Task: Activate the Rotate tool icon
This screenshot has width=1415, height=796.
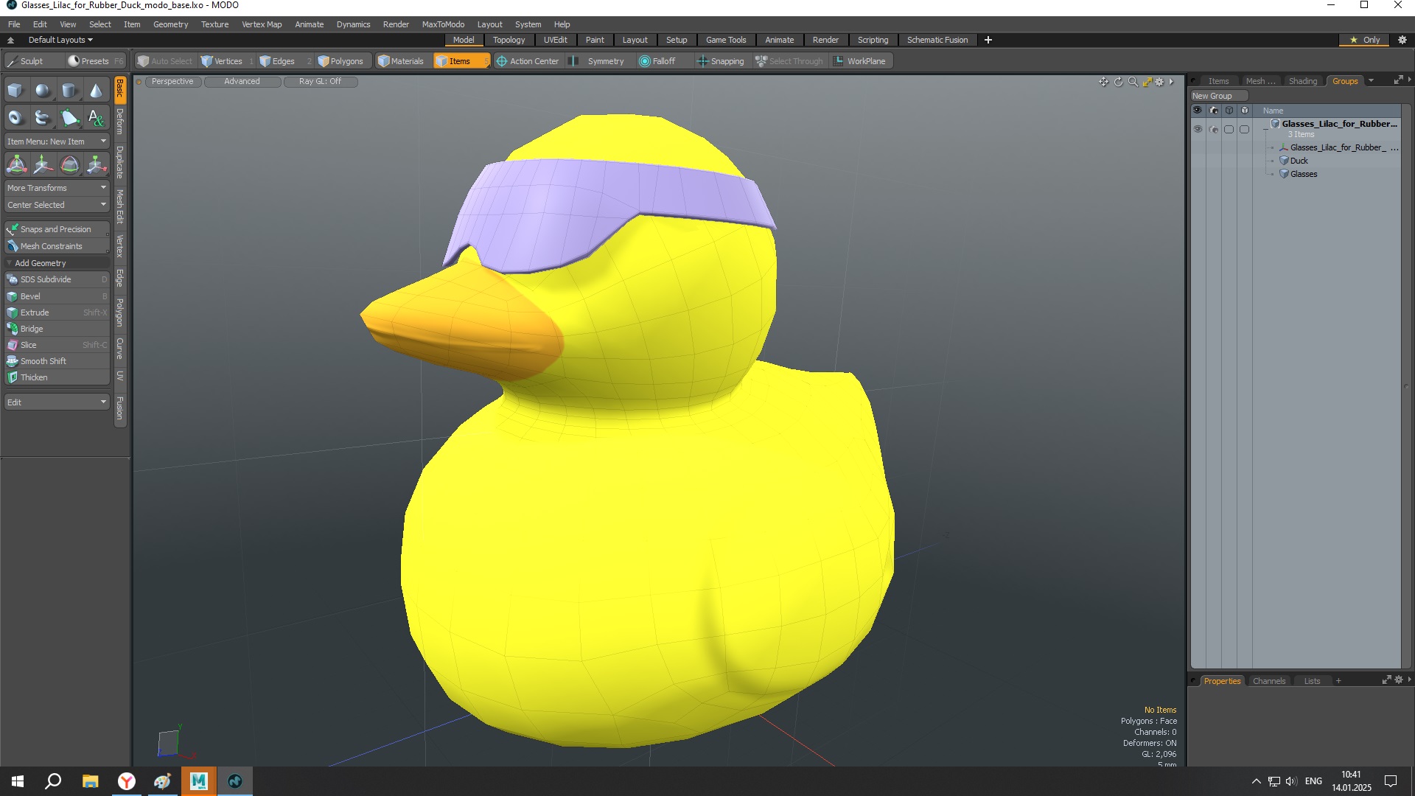Action: tap(69, 164)
